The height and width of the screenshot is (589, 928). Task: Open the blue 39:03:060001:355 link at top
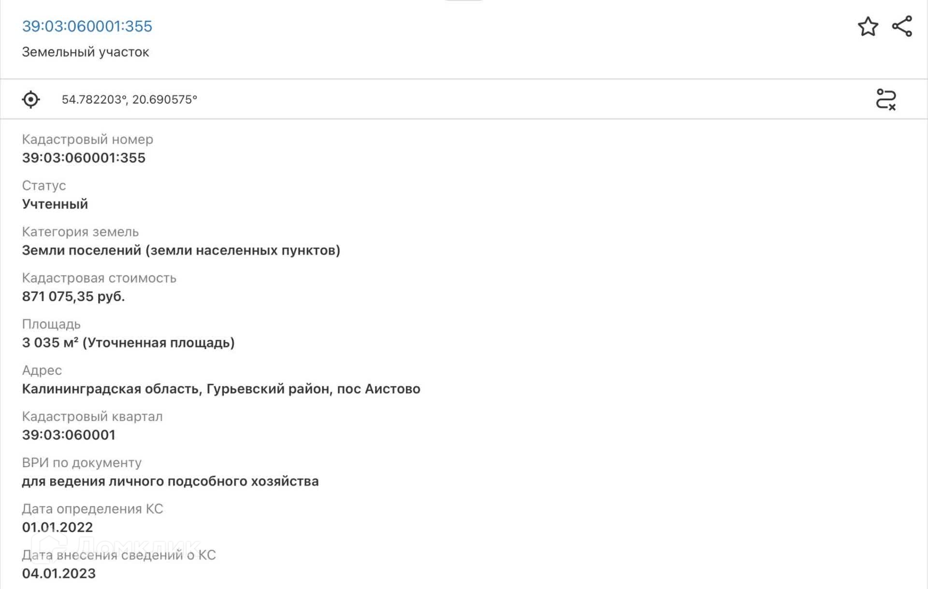[87, 26]
